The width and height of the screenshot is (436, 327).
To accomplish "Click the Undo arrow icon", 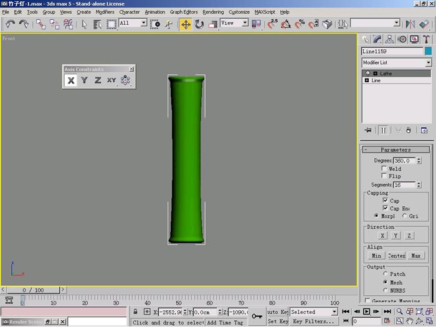I will coord(10,24).
